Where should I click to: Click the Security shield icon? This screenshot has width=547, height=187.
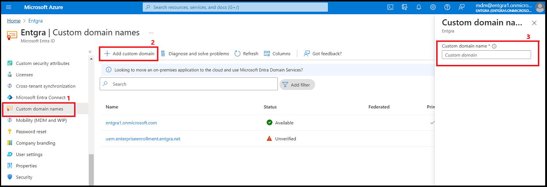(x=10, y=177)
